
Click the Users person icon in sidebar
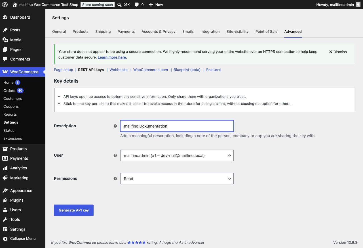(5, 210)
